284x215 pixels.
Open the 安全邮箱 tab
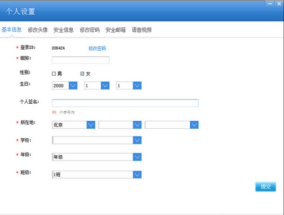[115, 29]
